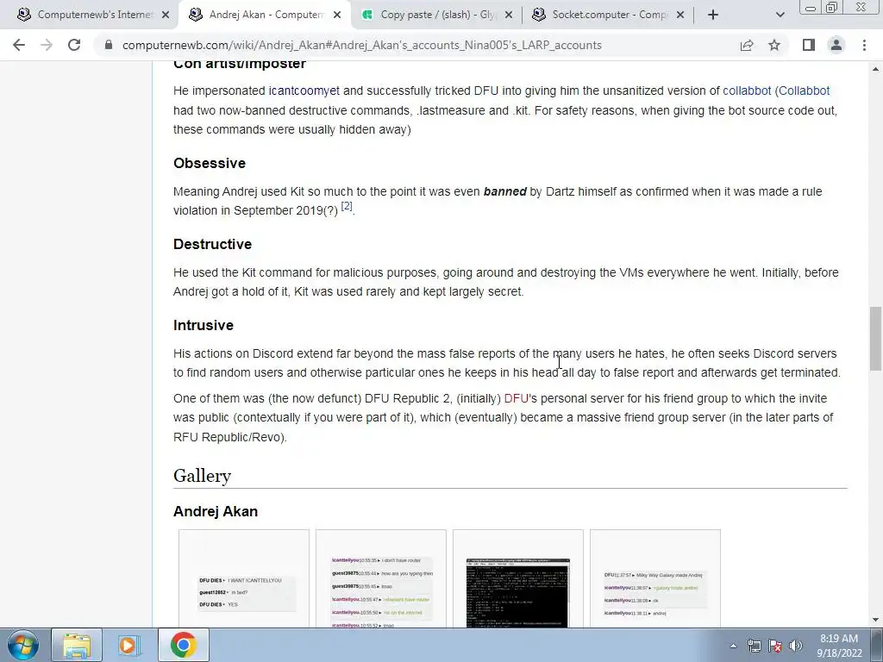The width and height of the screenshot is (883, 662).
Task: Click the Intrusive heading
Action: tap(204, 325)
